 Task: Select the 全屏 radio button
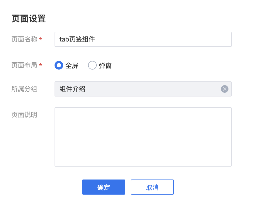pos(59,65)
